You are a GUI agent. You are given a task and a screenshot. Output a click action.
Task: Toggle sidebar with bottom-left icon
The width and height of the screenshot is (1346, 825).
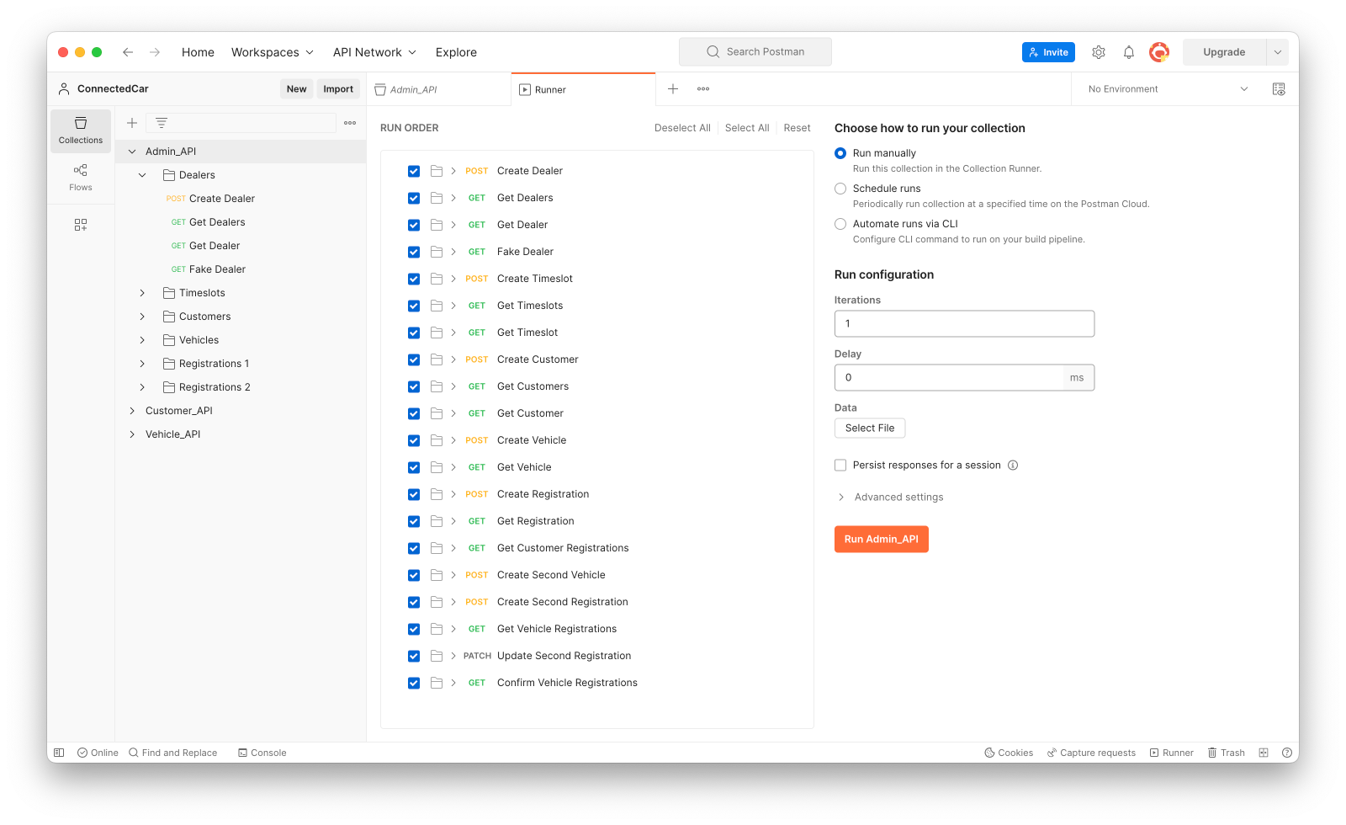tap(59, 753)
